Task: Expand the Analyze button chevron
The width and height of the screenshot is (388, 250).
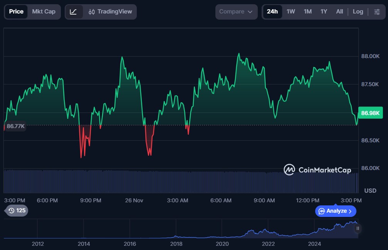Action: (350, 211)
